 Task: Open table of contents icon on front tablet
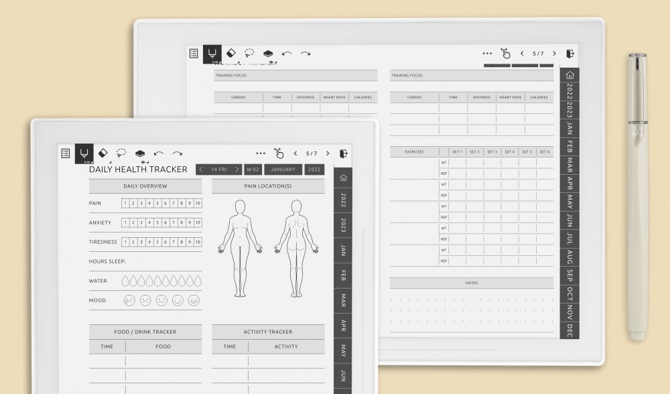click(x=66, y=153)
